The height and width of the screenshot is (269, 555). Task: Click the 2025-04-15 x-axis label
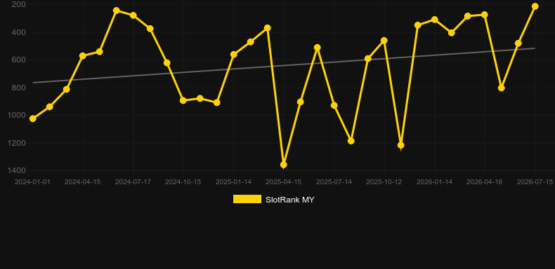pyautogui.click(x=284, y=182)
